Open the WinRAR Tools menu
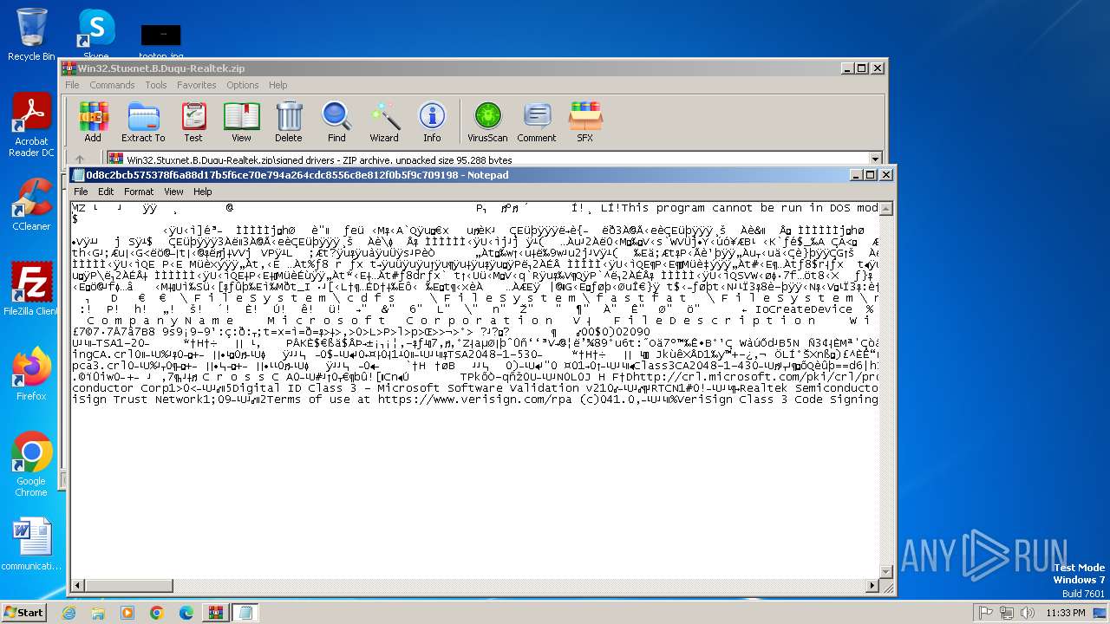This screenshot has width=1110, height=624. click(x=156, y=85)
